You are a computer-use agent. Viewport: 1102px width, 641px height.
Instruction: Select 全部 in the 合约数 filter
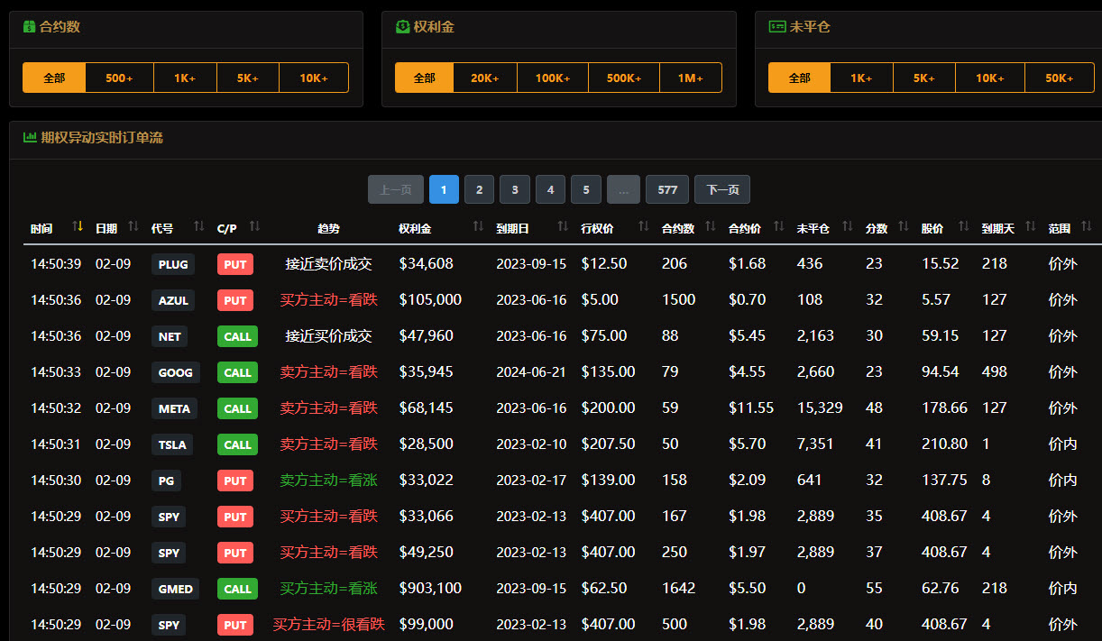[x=54, y=78]
